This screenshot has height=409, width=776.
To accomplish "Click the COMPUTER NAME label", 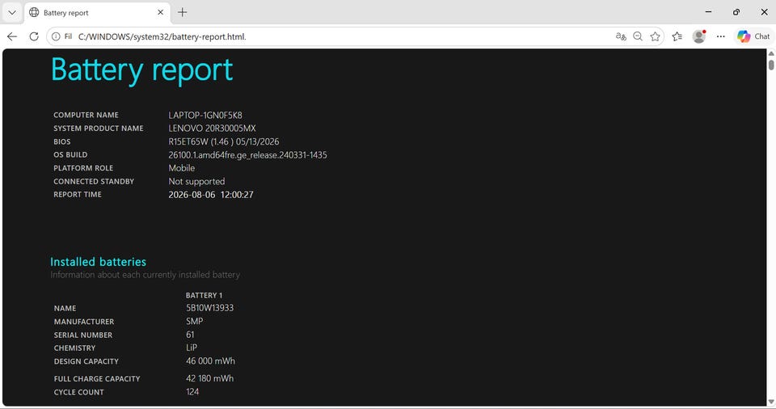I will click(86, 115).
